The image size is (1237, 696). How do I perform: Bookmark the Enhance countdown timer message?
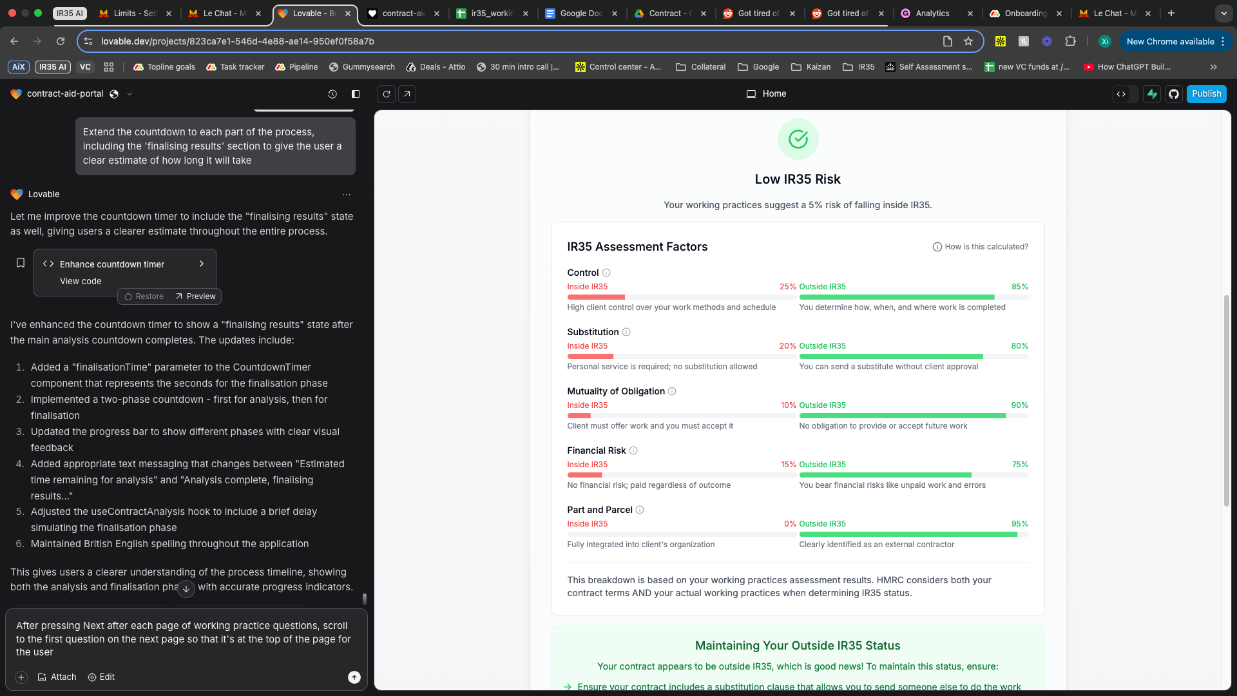pos(21,263)
